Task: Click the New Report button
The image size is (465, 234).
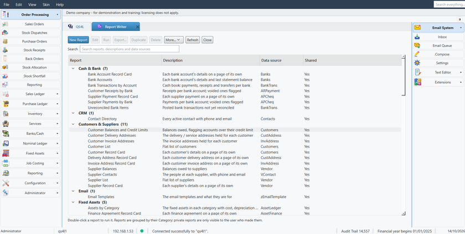Action: [78, 40]
